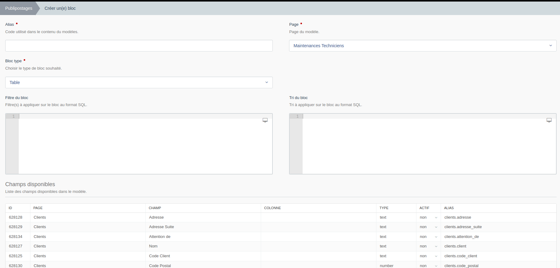Open the Bloc type dropdown set to Table
The width and height of the screenshot is (560, 268).
tap(139, 82)
